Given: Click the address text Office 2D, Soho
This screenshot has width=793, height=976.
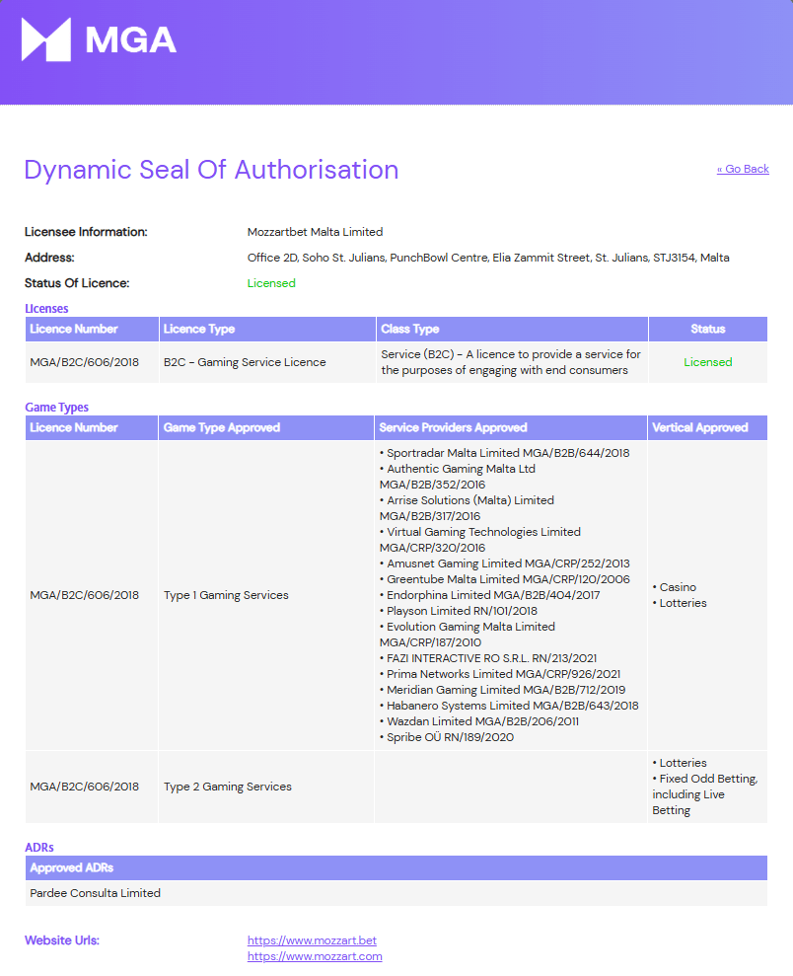Looking at the screenshot, I should (488, 257).
